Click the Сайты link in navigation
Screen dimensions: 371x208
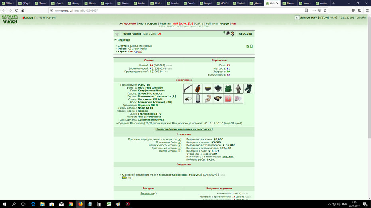[x=199, y=23]
